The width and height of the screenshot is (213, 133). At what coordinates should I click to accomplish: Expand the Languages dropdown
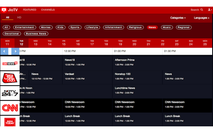coord(202,18)
